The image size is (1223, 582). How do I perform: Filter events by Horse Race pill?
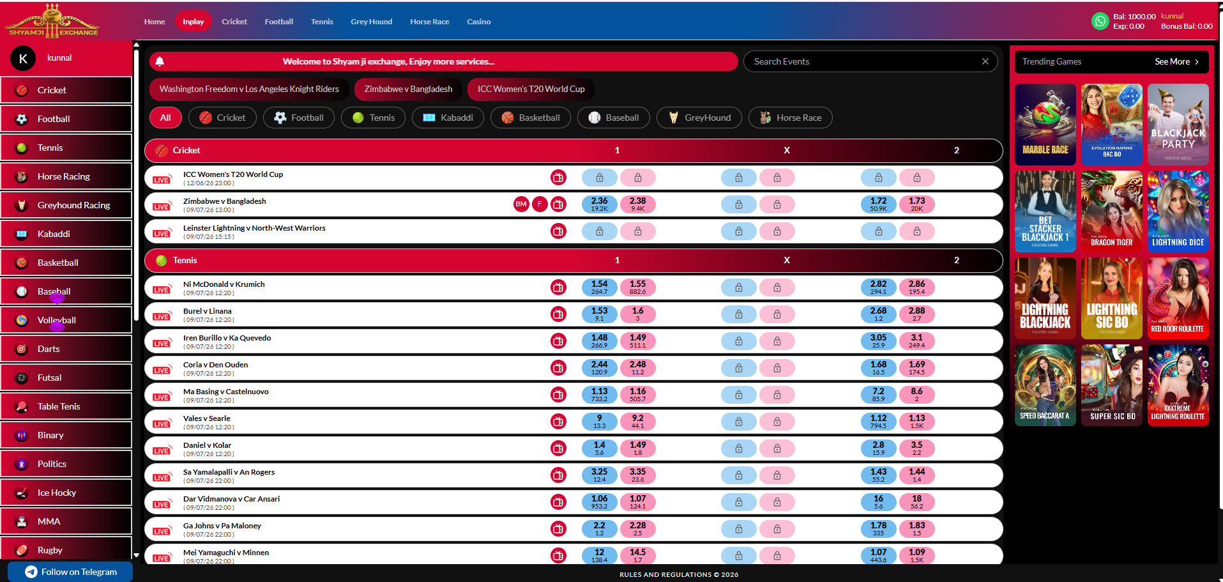pos(791,118)
